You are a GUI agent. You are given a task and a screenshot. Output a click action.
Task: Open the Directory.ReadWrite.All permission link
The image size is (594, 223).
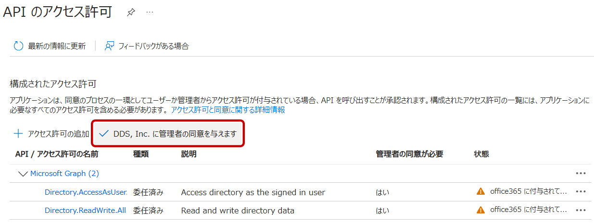[x=85, y=211]
